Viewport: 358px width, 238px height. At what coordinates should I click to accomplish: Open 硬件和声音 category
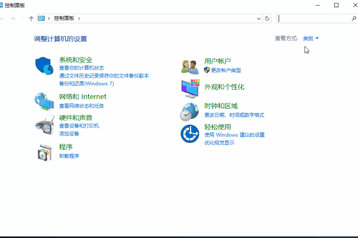point(76,118)
